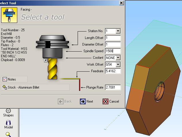This screenshot has height=137, width=182.
Task: Click the Length Offset input field
Action: (x=113, y=38)
